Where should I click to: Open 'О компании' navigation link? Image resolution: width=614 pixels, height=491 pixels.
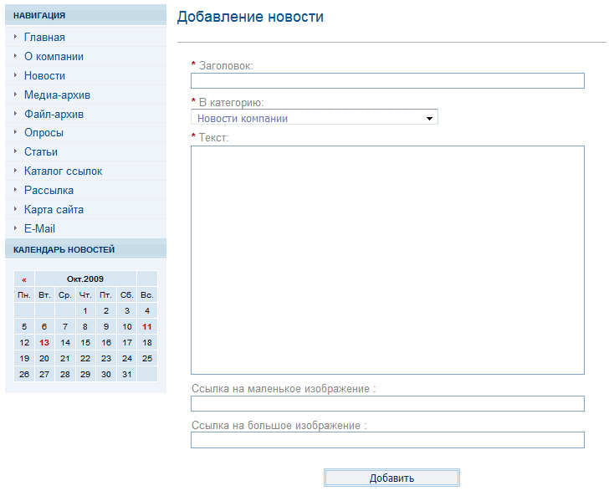click(54, 56)
